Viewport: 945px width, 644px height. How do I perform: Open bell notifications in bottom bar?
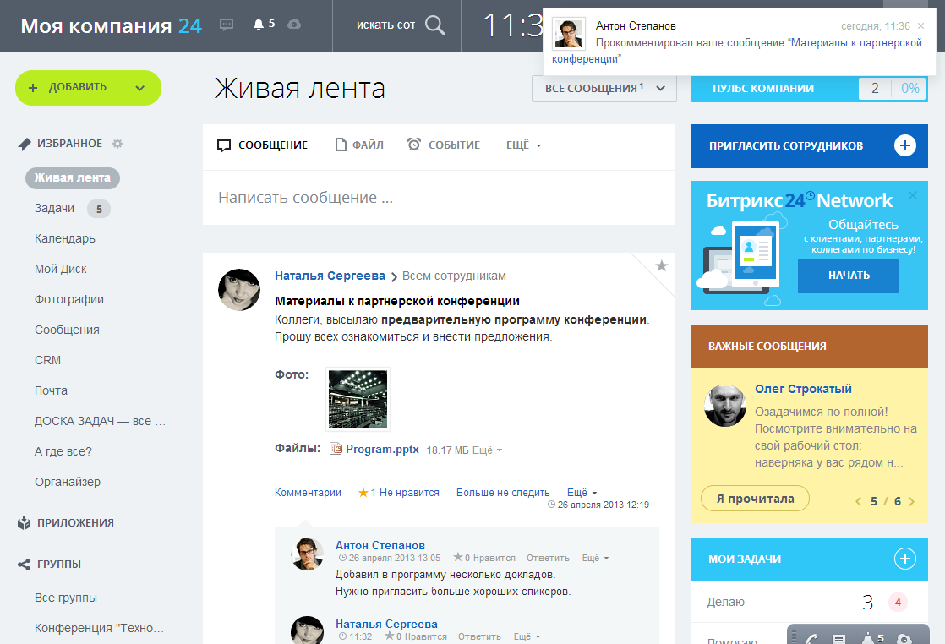pyautogui.click(x=868, y=638)
